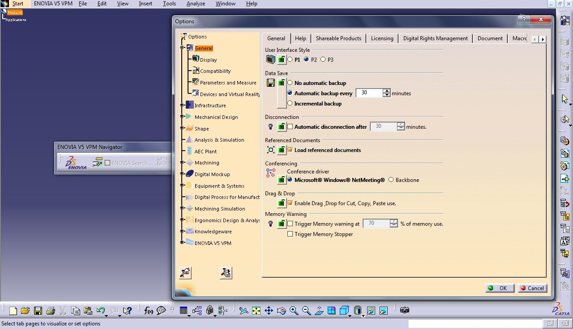Select Compatibility in options tree

[215, 71]
